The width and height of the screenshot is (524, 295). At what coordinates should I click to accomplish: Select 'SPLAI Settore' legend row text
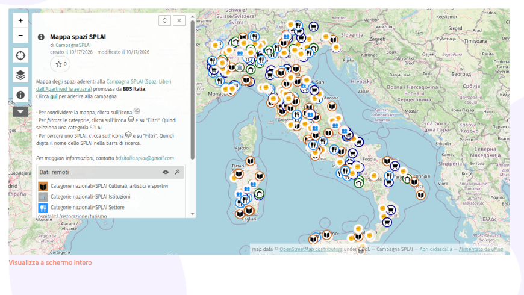tap(87, 208)
